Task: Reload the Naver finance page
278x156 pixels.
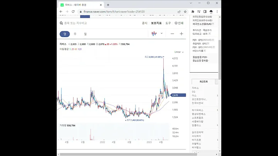Action: (x=73, y=12)
